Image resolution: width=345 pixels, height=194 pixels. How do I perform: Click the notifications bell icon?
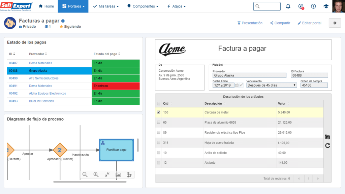click(288, 6)
